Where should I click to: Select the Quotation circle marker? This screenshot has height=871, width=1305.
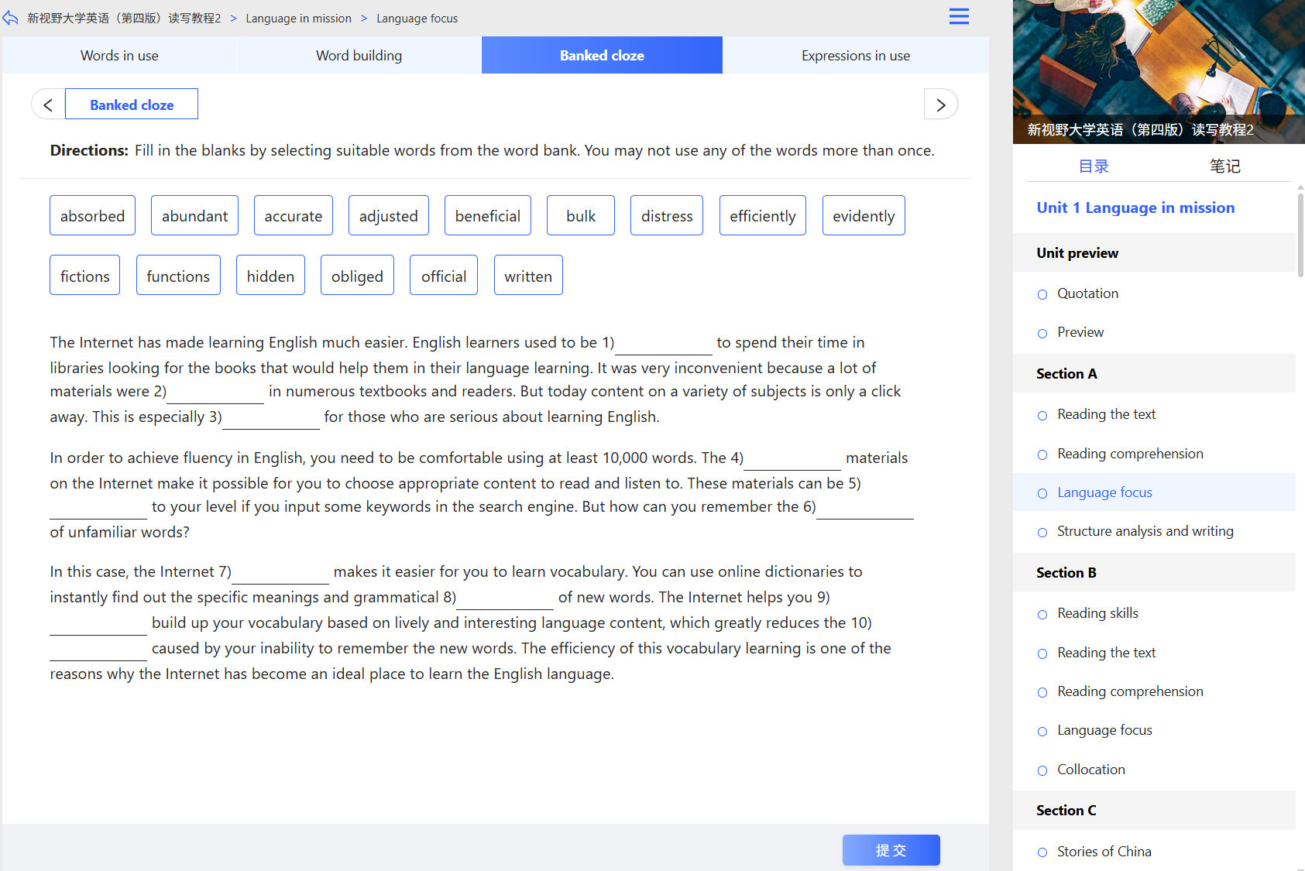pyautogui.click(x=1042, y=294)
